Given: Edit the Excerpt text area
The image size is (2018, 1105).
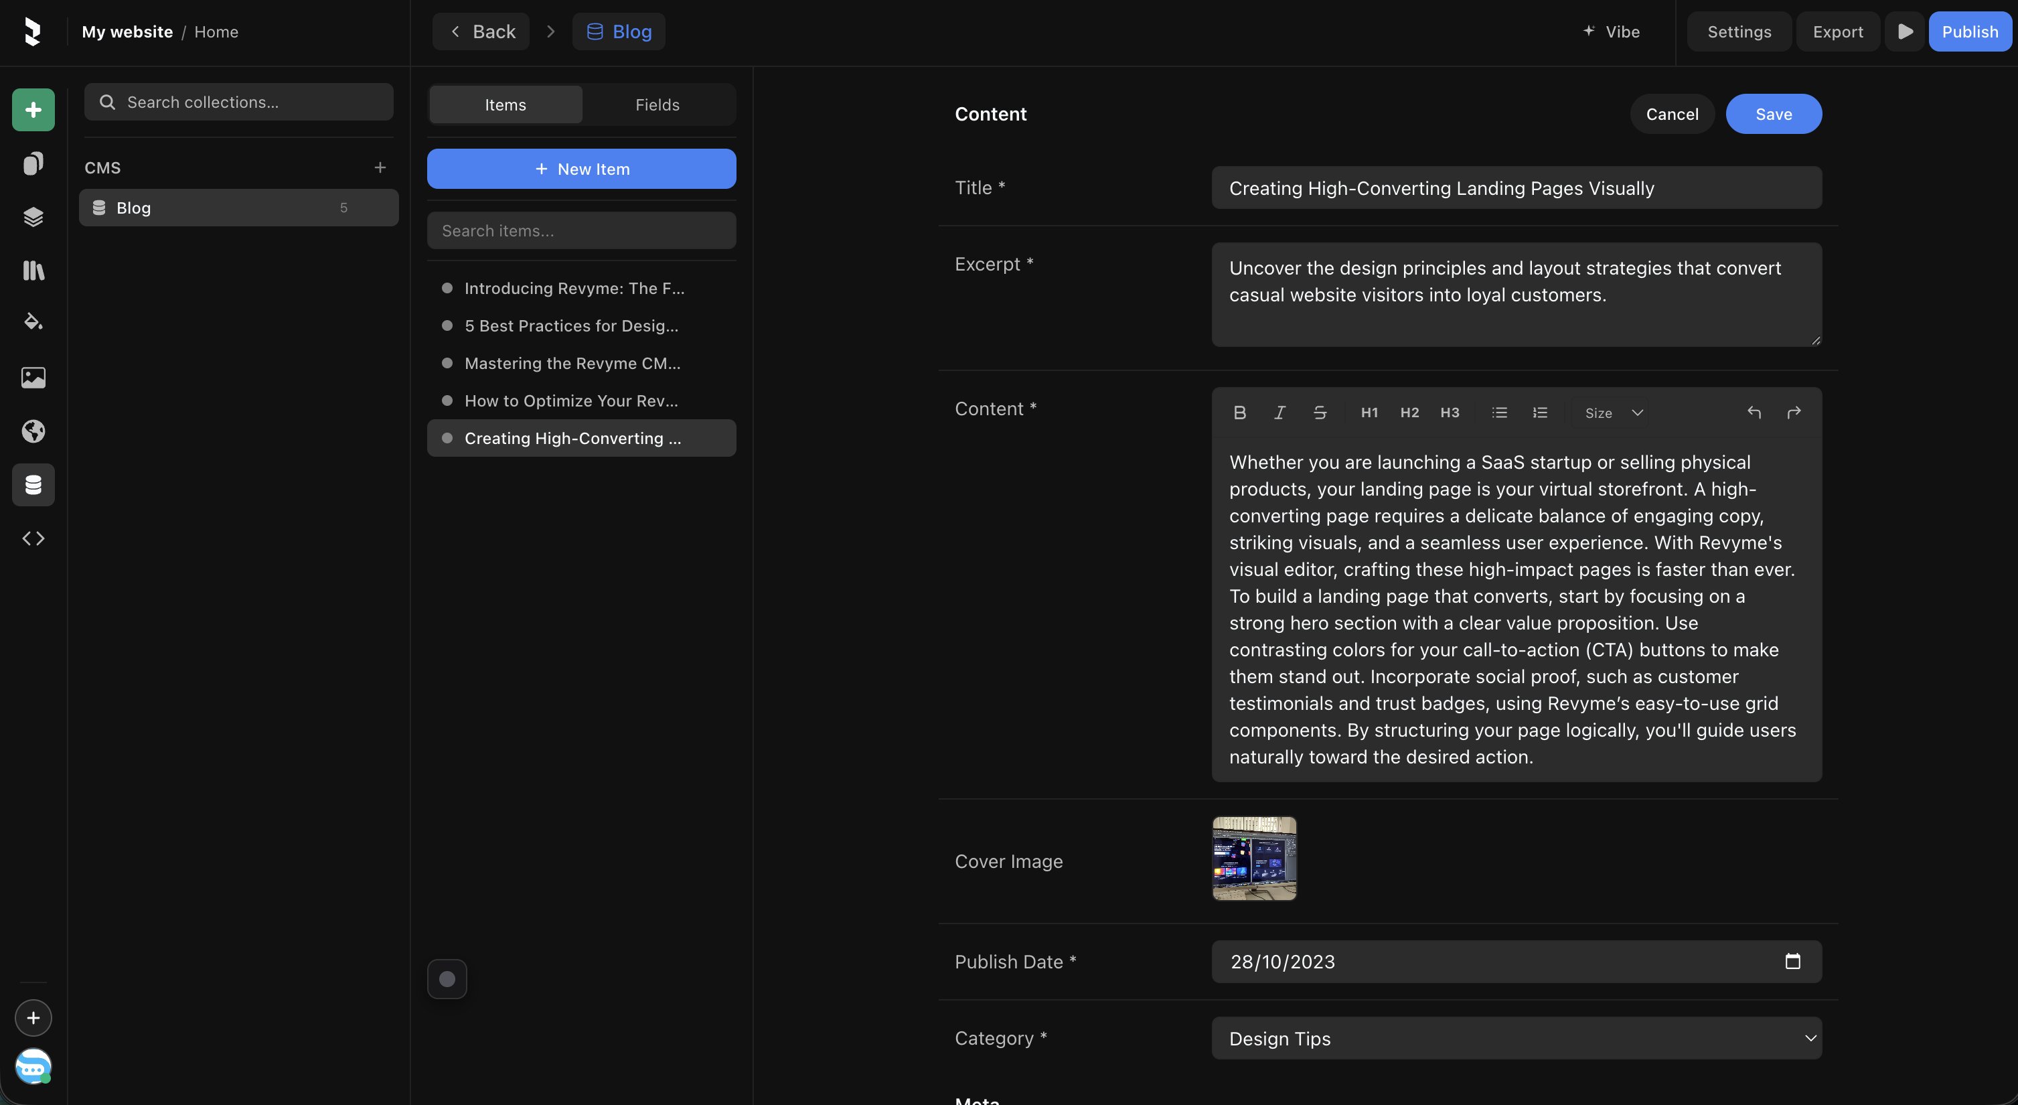Looking at the screenshot, I should click(x=1517, y=295).
